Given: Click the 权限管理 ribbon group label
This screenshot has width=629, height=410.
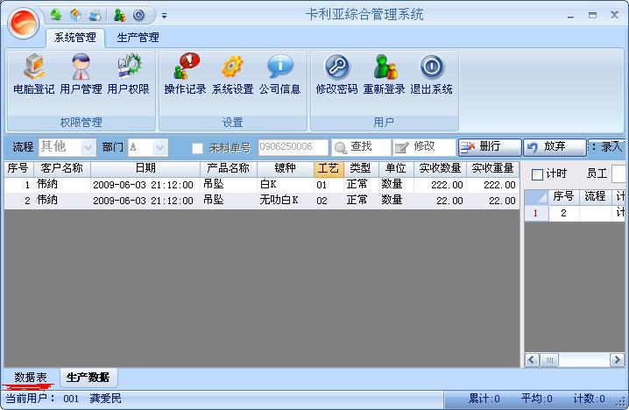Looking at the screenshot, I should (x=81, y=123).
